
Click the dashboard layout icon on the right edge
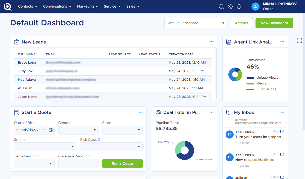point(299,40)
